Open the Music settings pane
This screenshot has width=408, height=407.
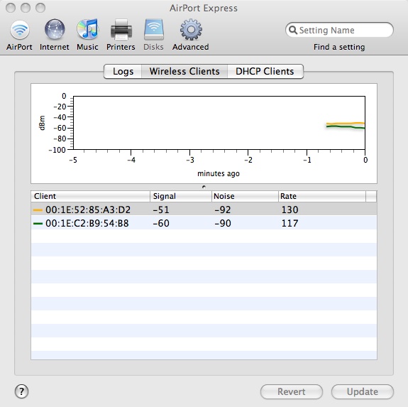pos(87,35)
